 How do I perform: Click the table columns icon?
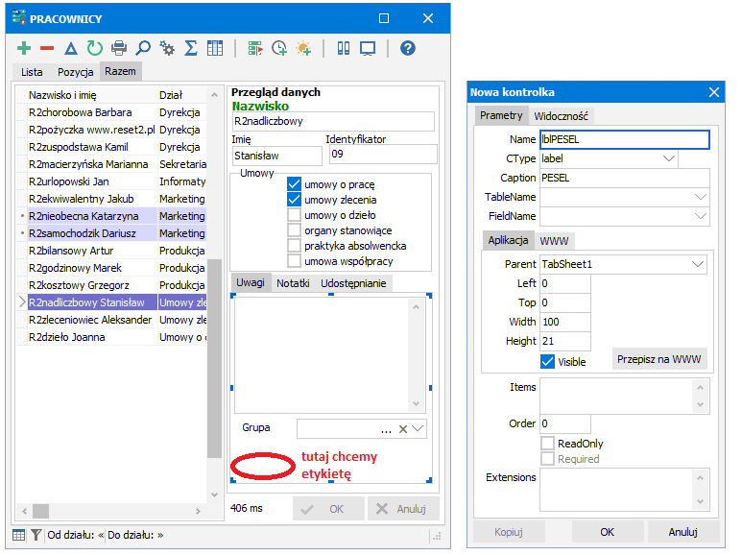(215, 48)
